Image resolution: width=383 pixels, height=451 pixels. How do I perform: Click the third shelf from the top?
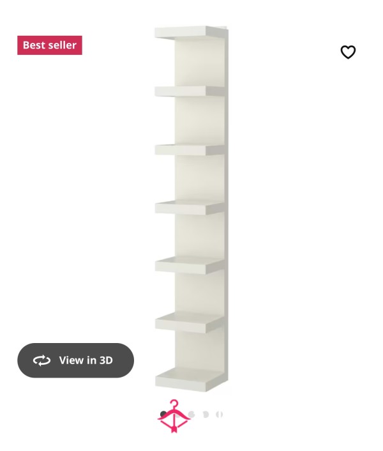190,149
